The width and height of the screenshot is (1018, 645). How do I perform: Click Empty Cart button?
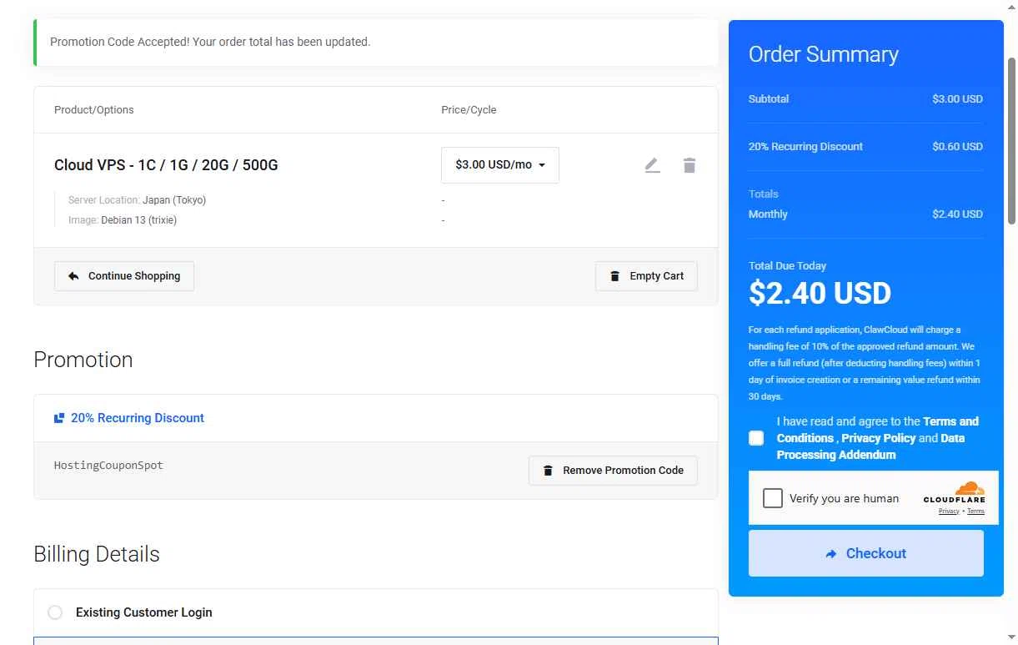646,276
